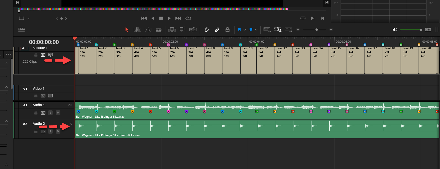This screenshot has height=169, width=440.
Task: Select the Selection Mode arrow tool
Action: pos(127,30)
